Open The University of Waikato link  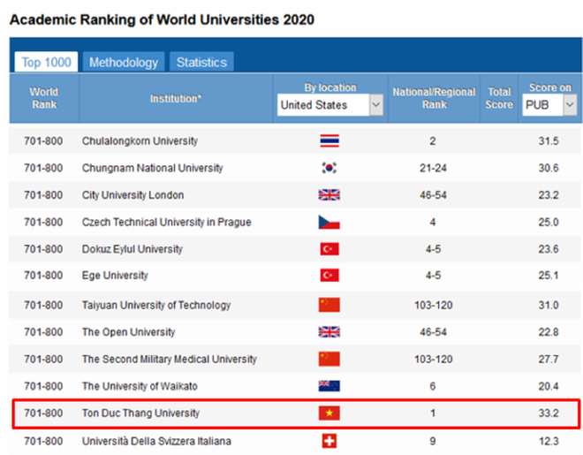click(140, 386)
